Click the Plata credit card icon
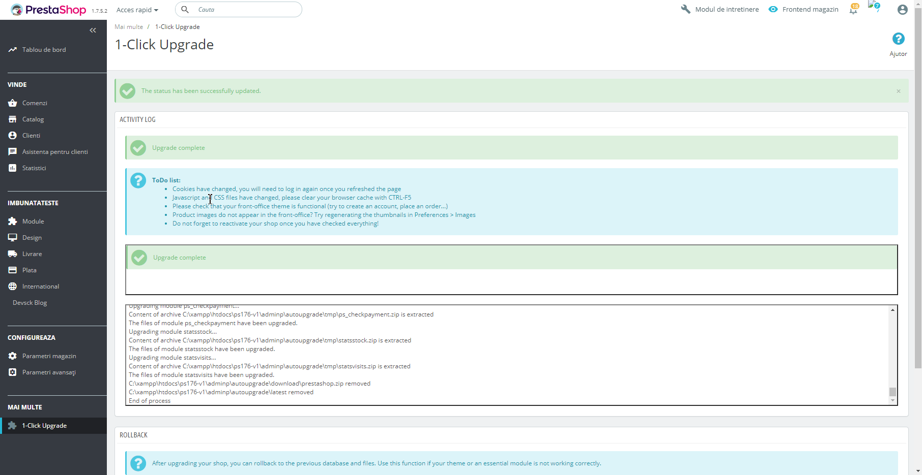Image resolution: width=922 pixels, height=475 pixels. click(x=13, y=270)
